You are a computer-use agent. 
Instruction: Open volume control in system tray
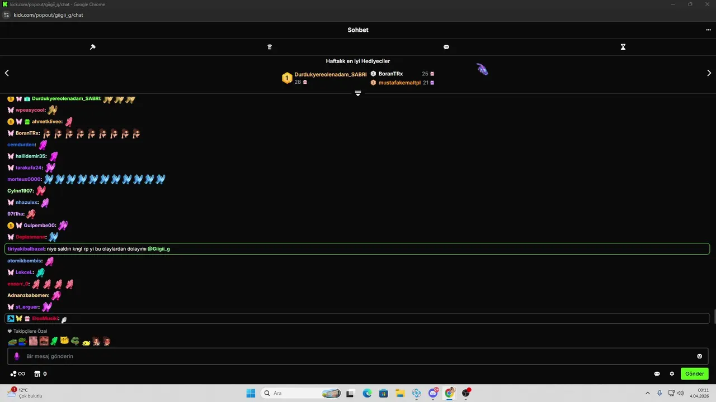[680, 393]
